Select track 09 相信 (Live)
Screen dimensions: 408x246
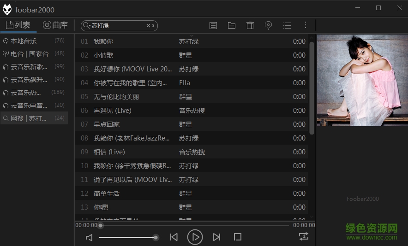pos(192,152)
